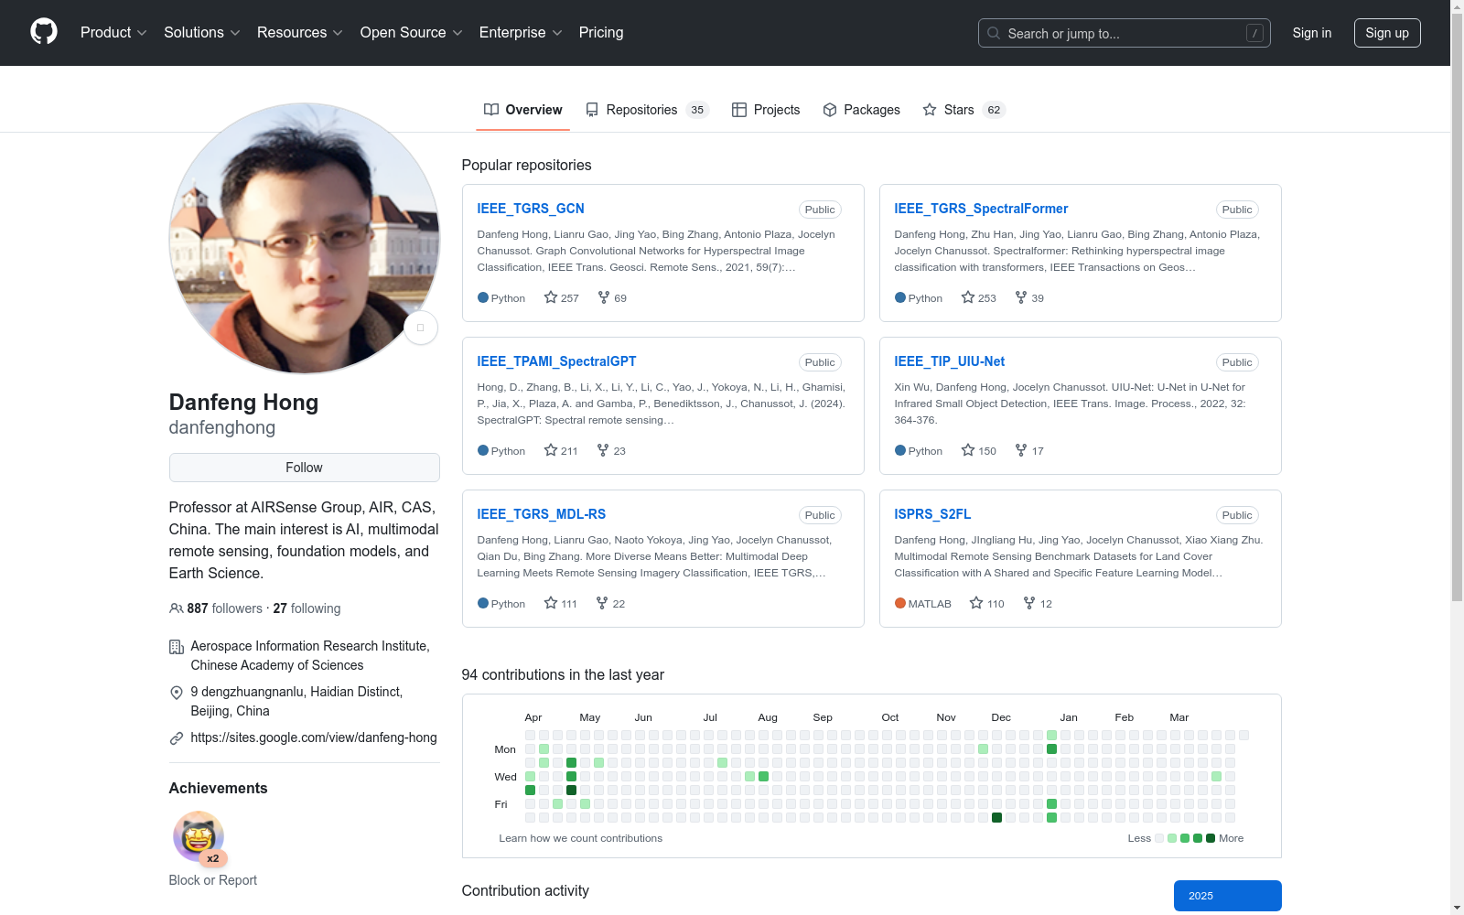1464x915 pixels.
Task: Expand the Solutions menu
Action: click(201, 33)
